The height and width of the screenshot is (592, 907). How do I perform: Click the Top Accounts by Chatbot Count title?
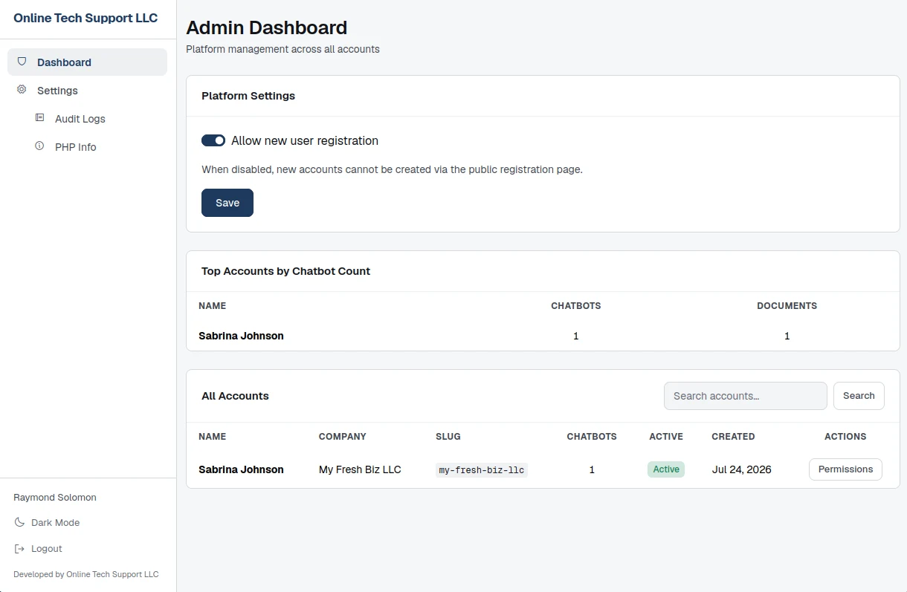point(285,271)
